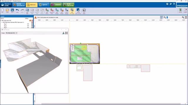The image size is (188, 105).
Task: Collapse the Fabricator Kitchen tree node
Action: click(x=2, y=22)
